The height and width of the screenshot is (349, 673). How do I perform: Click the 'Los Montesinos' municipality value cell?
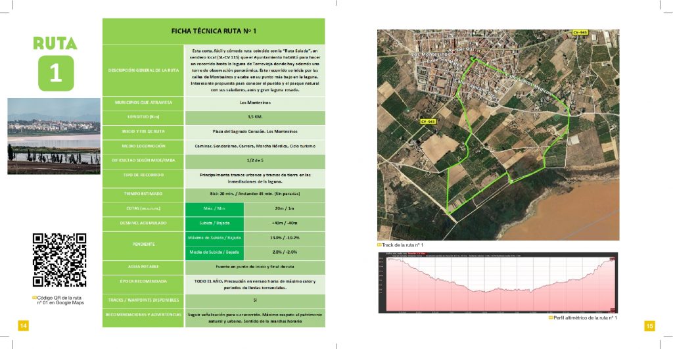tap(255, 103)
